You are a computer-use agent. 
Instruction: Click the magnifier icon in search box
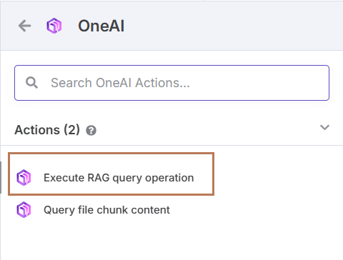click(x=31, y=83)
